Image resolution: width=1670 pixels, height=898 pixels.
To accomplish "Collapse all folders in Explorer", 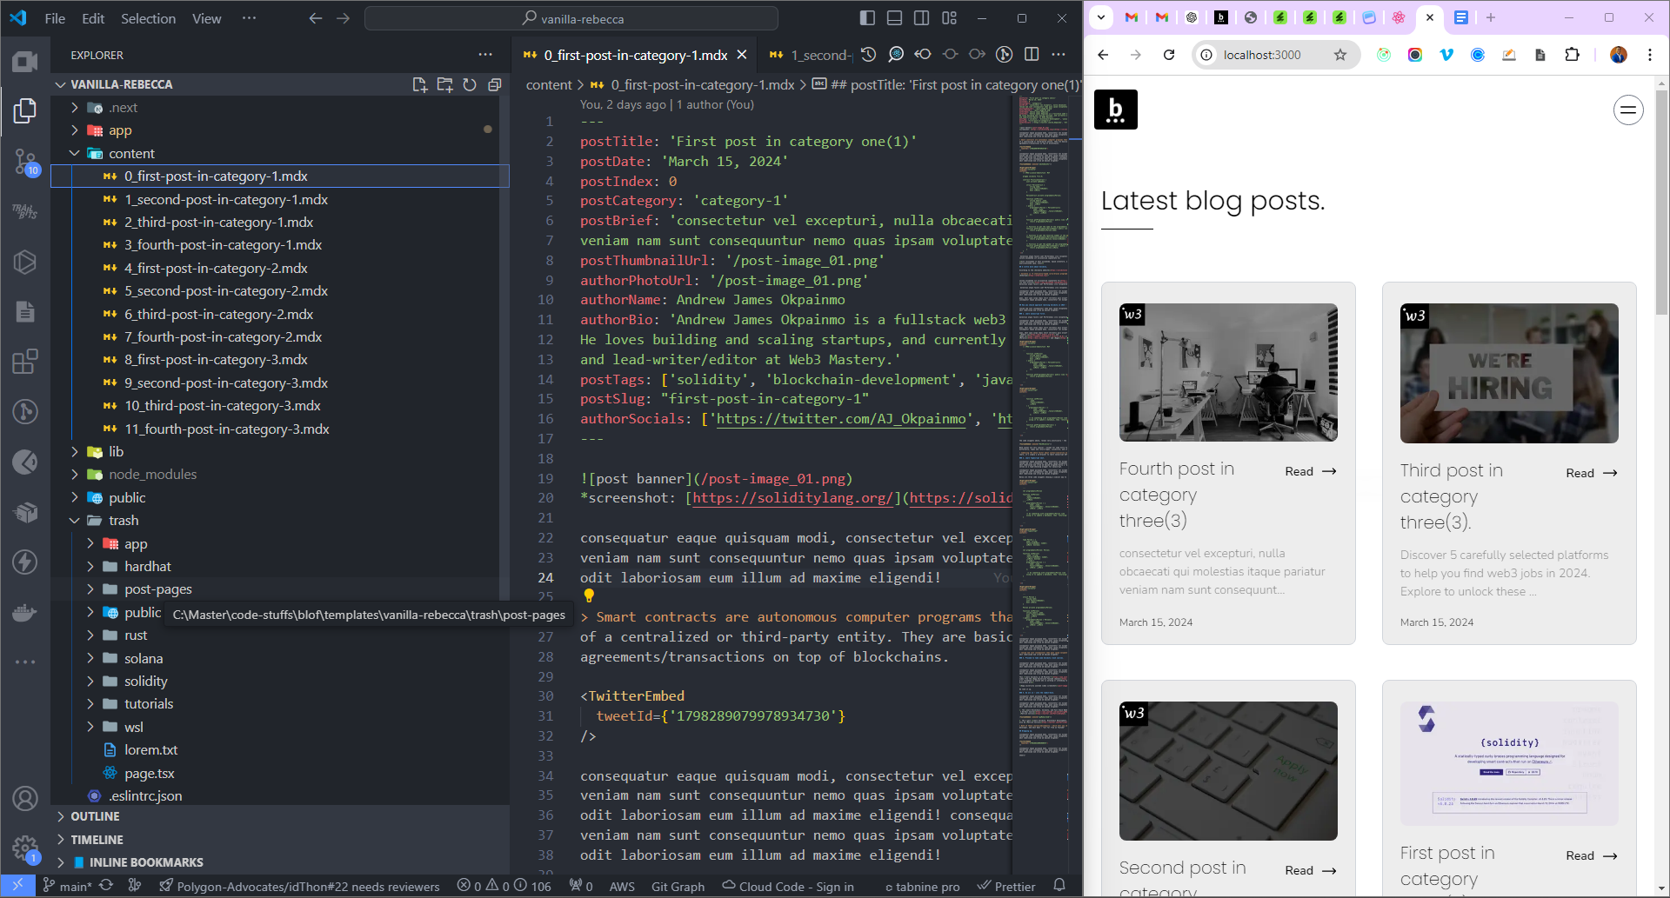I will coord(495,84).
